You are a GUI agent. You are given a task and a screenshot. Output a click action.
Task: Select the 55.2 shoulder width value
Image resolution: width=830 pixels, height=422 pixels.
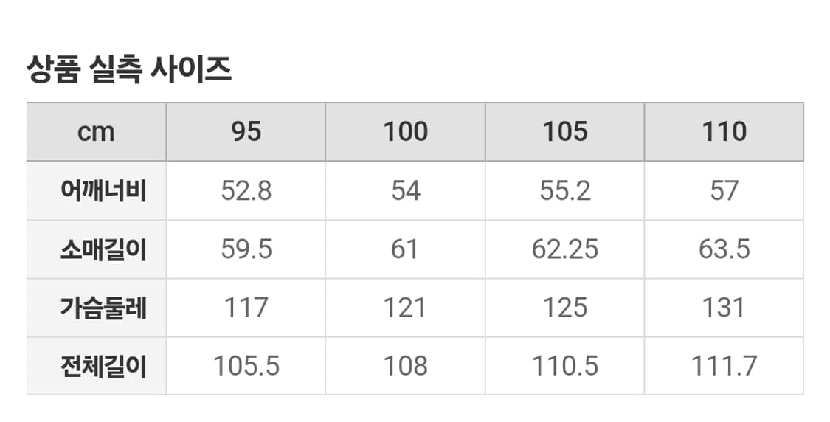(565, 191)
